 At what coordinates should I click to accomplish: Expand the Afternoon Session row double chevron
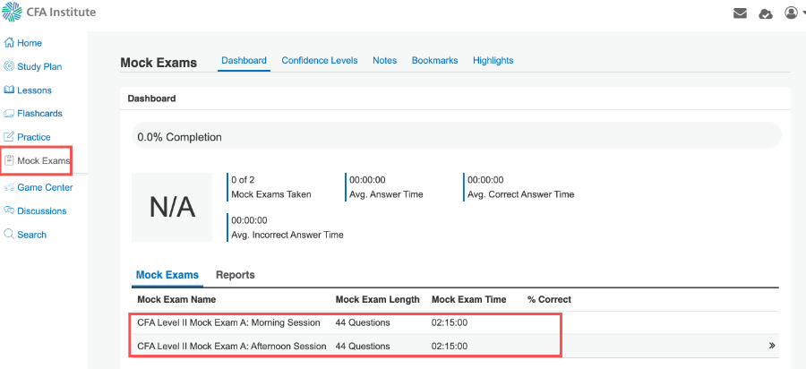(772, 346)
